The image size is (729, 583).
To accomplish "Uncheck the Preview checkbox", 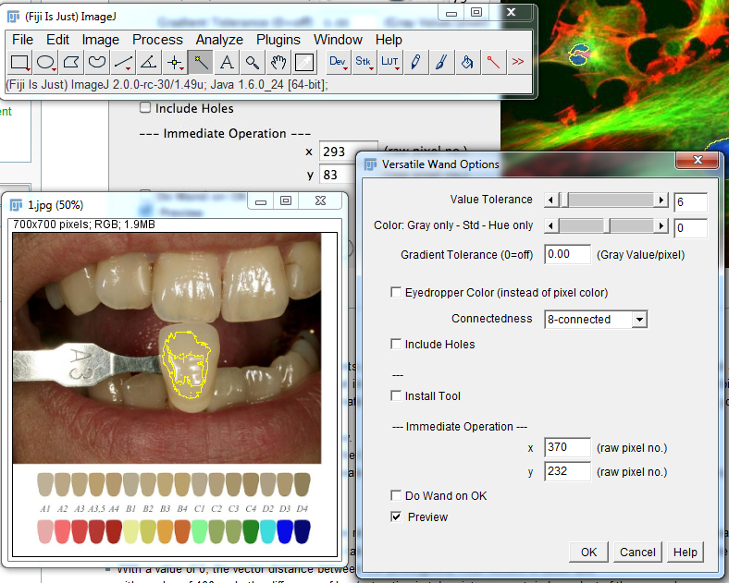I will [397, 517].
